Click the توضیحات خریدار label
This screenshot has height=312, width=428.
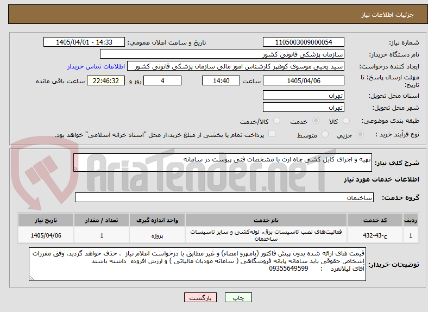(394, 265)
